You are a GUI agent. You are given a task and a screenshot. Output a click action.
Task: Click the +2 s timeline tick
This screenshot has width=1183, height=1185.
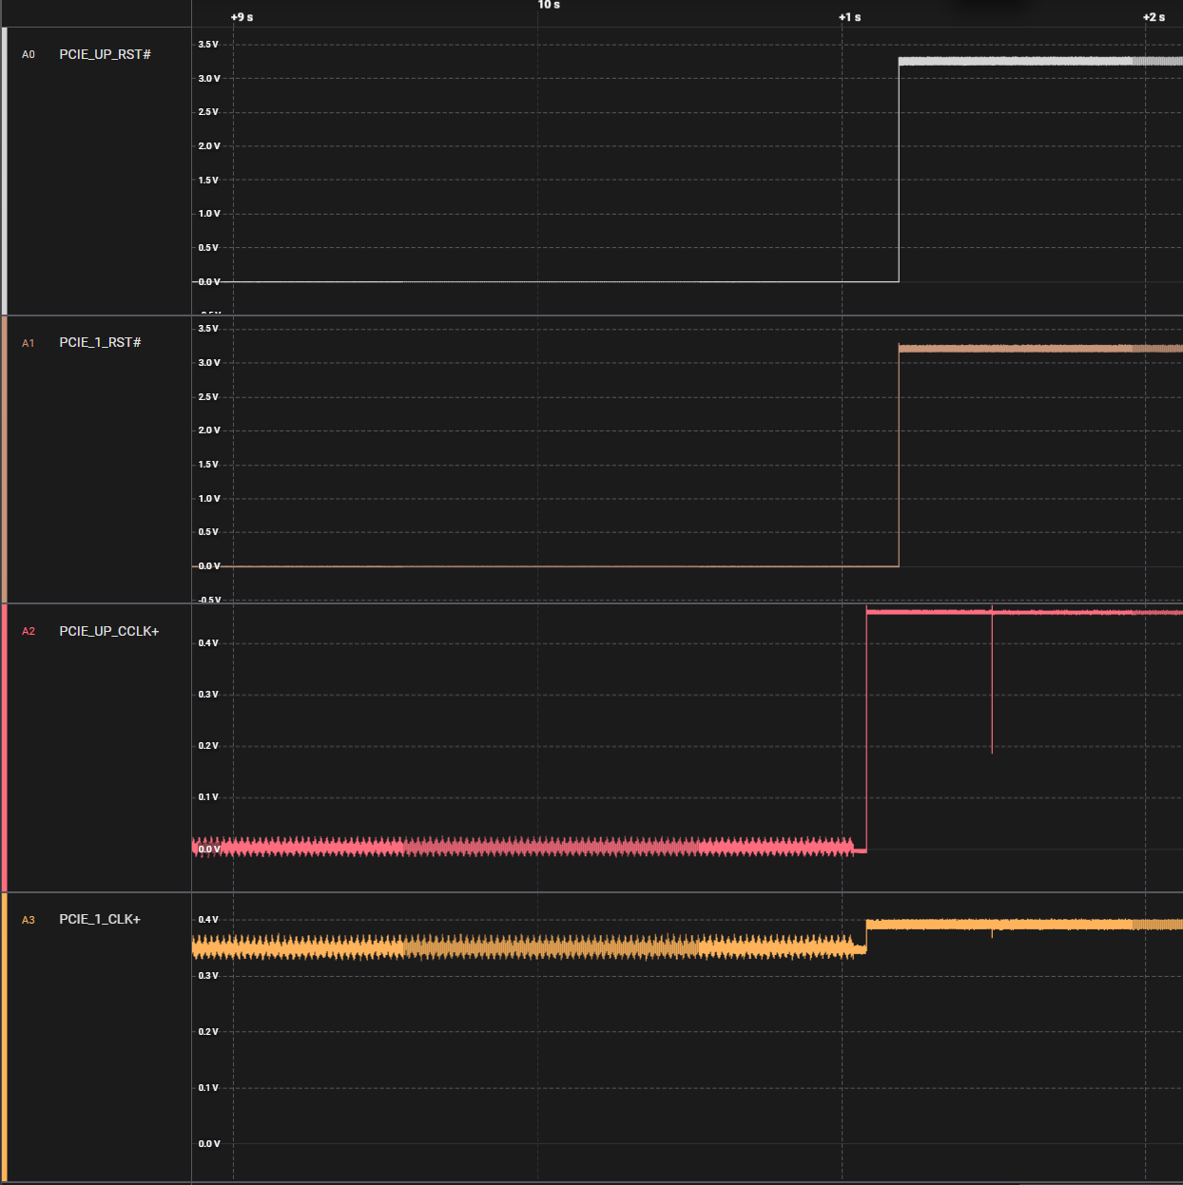(x=1154, y=17)
